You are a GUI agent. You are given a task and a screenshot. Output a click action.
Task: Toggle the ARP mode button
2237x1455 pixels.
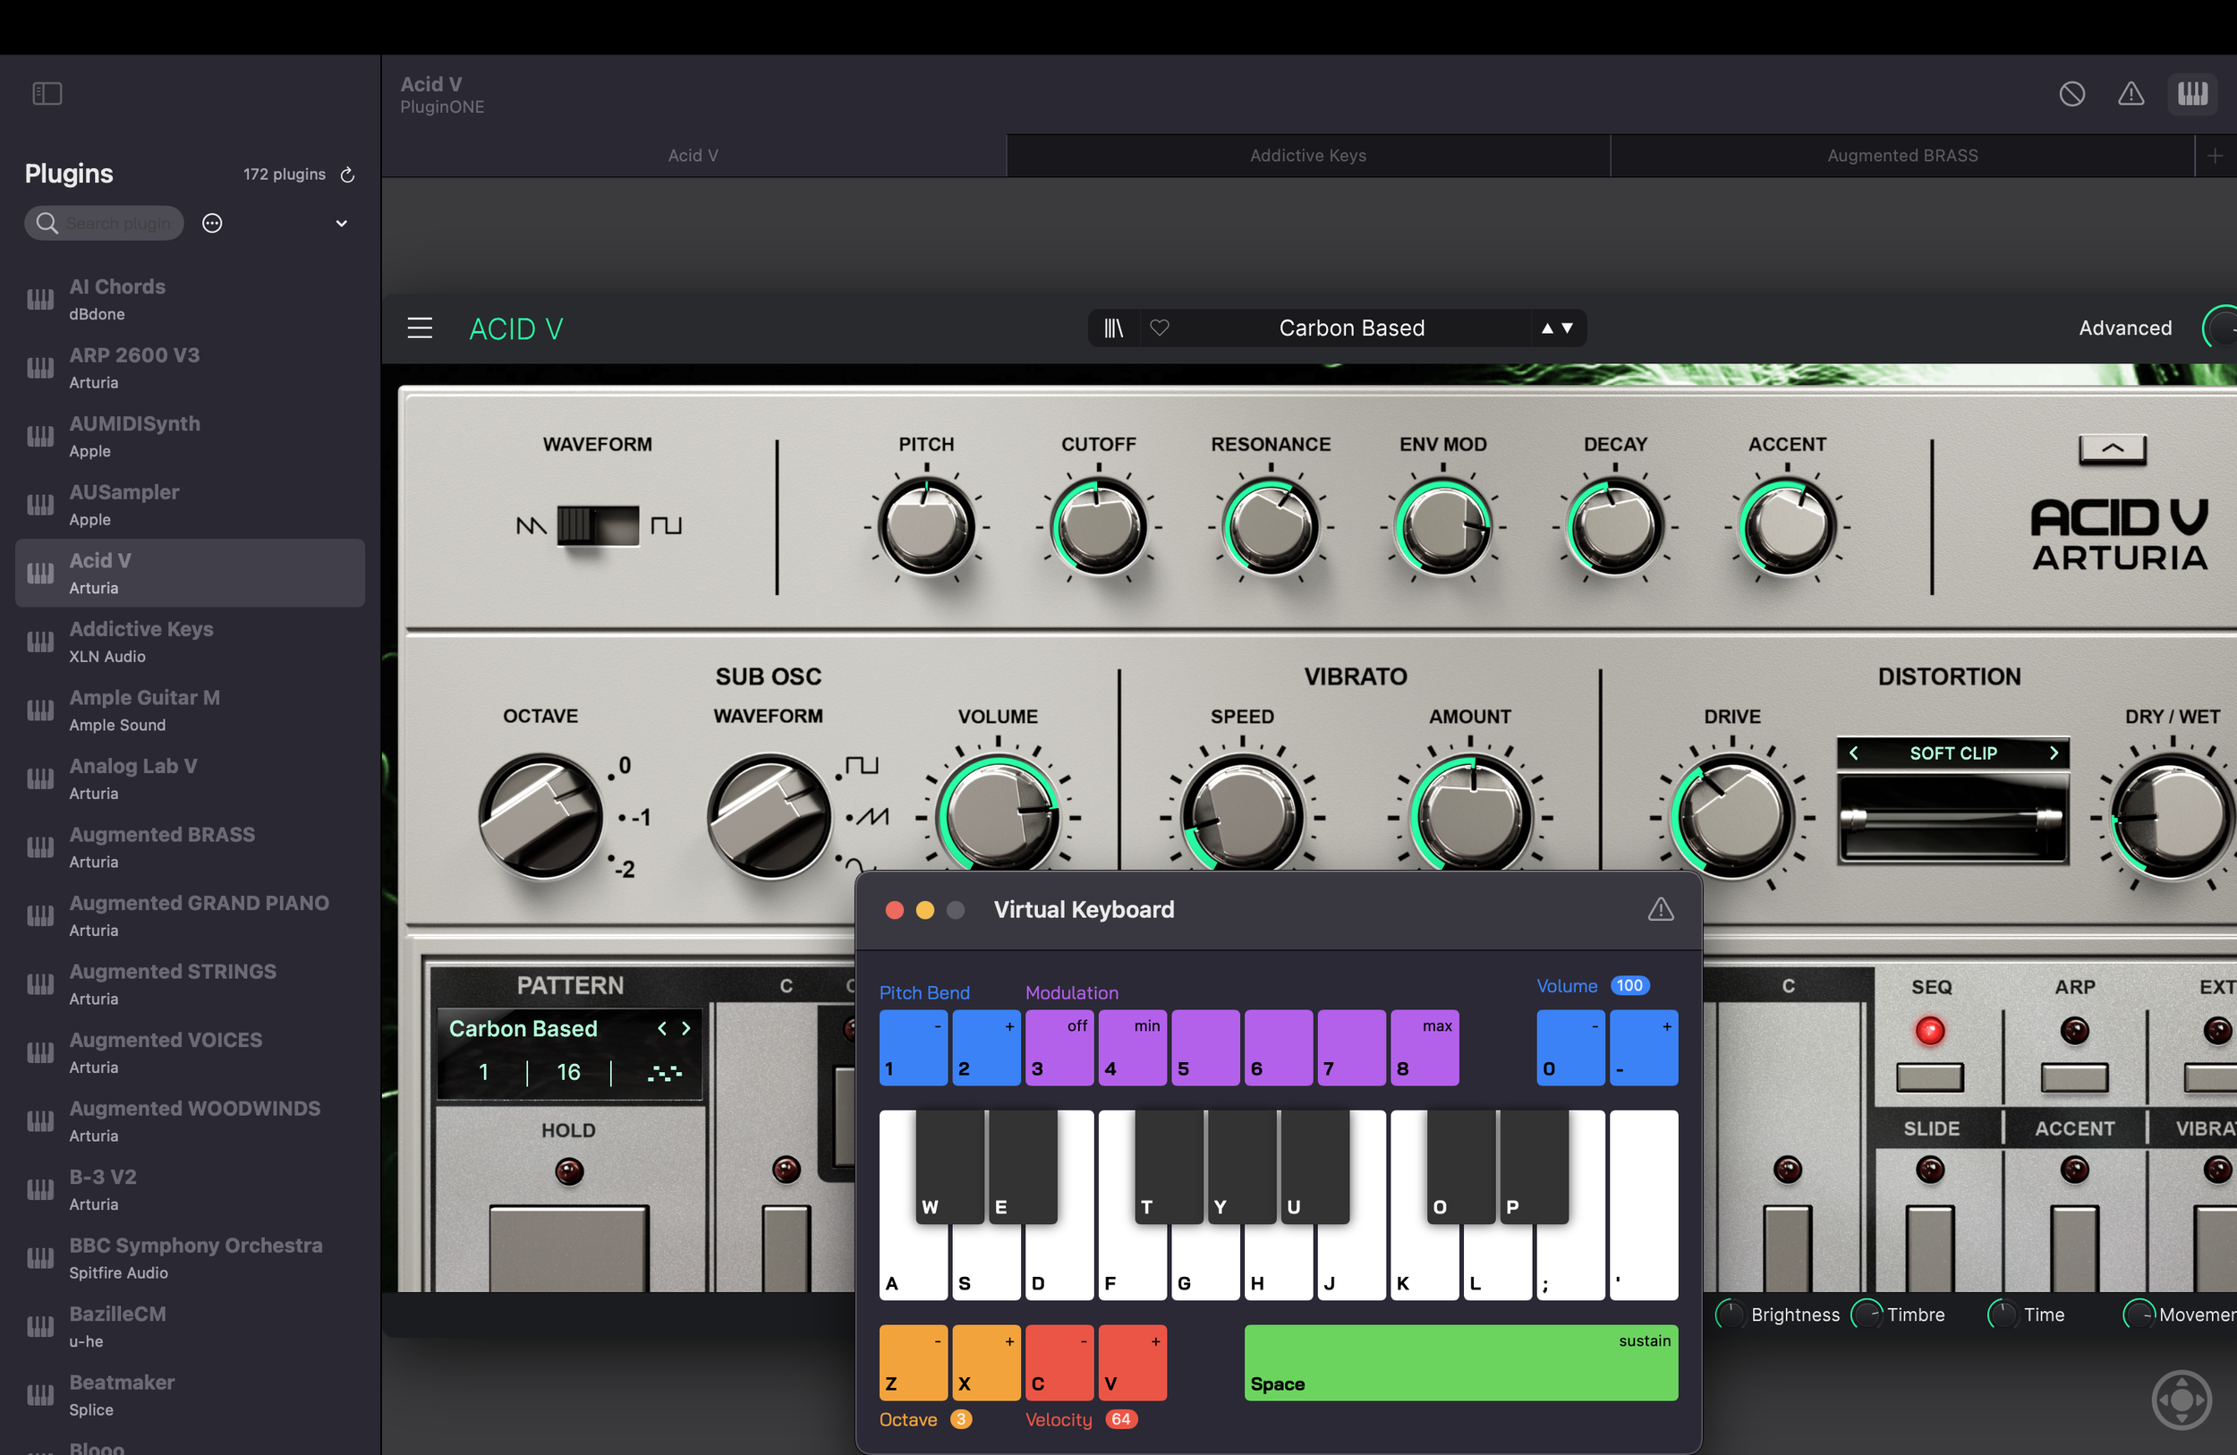tap(2073, 1077)
